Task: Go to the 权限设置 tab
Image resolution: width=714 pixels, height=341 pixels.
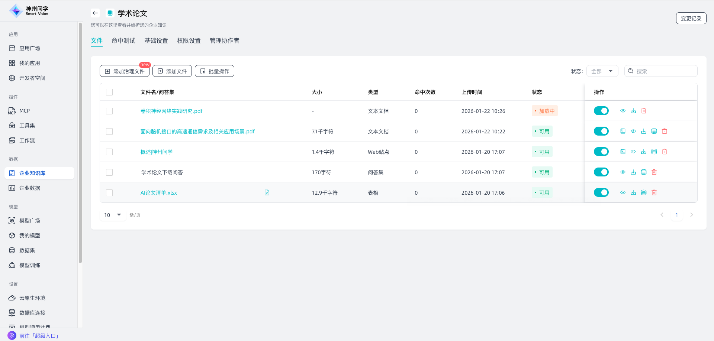Action: pos(189,40)
